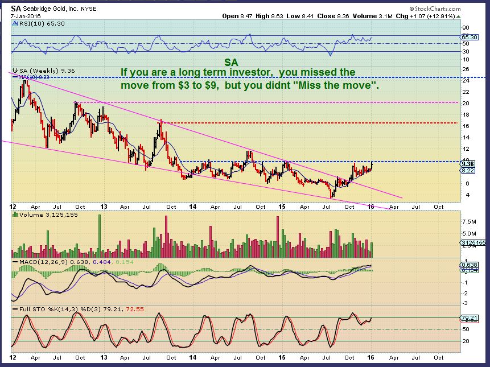Click the green 'SA' annotation title
The height and width of the screenshot is (367, 490).
[231, 62]
